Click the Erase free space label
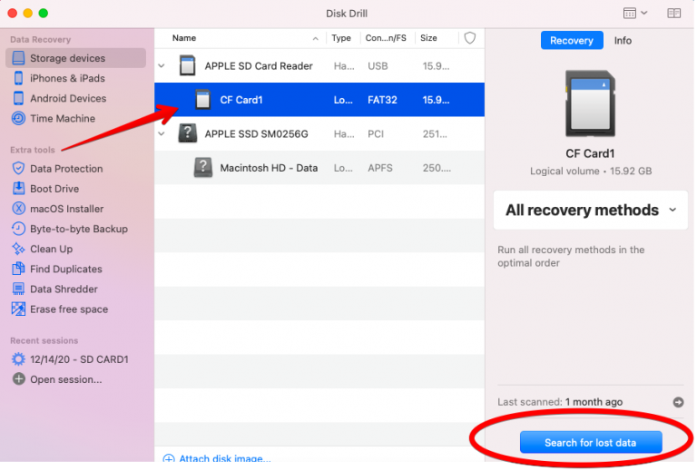 [69, 309]
